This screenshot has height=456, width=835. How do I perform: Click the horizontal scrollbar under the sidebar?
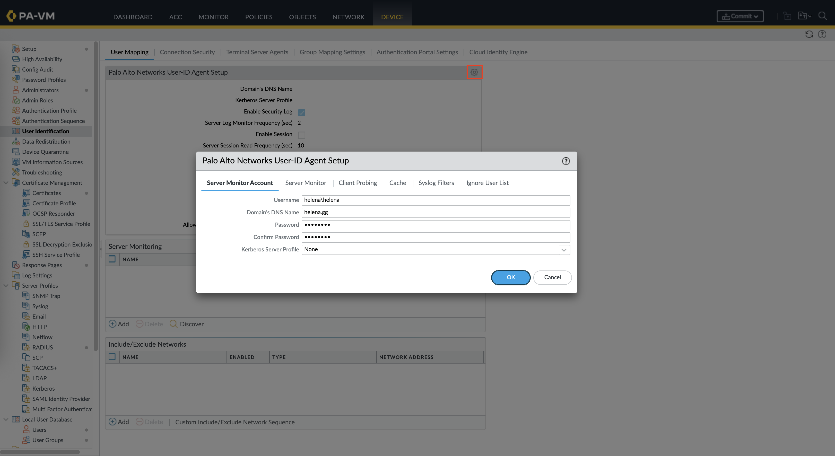(x=40, y=452)
